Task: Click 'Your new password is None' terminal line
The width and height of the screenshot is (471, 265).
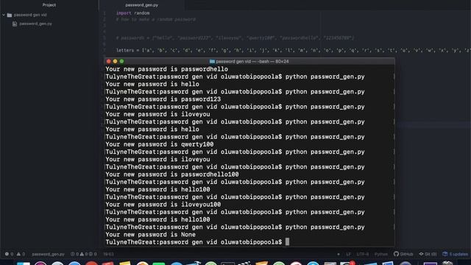Action: click(150, 234)
